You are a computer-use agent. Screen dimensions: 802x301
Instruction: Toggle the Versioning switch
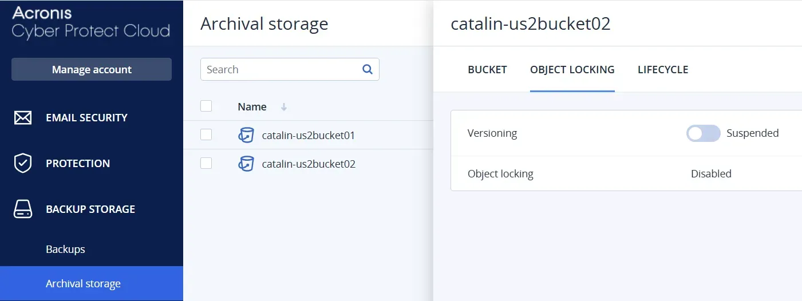coord(703,133)
